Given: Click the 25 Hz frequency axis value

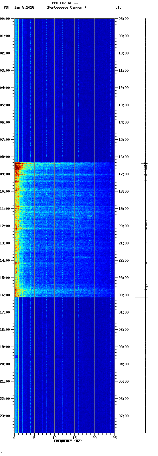Looking at the screenshot, I should [x=114, y=438].
